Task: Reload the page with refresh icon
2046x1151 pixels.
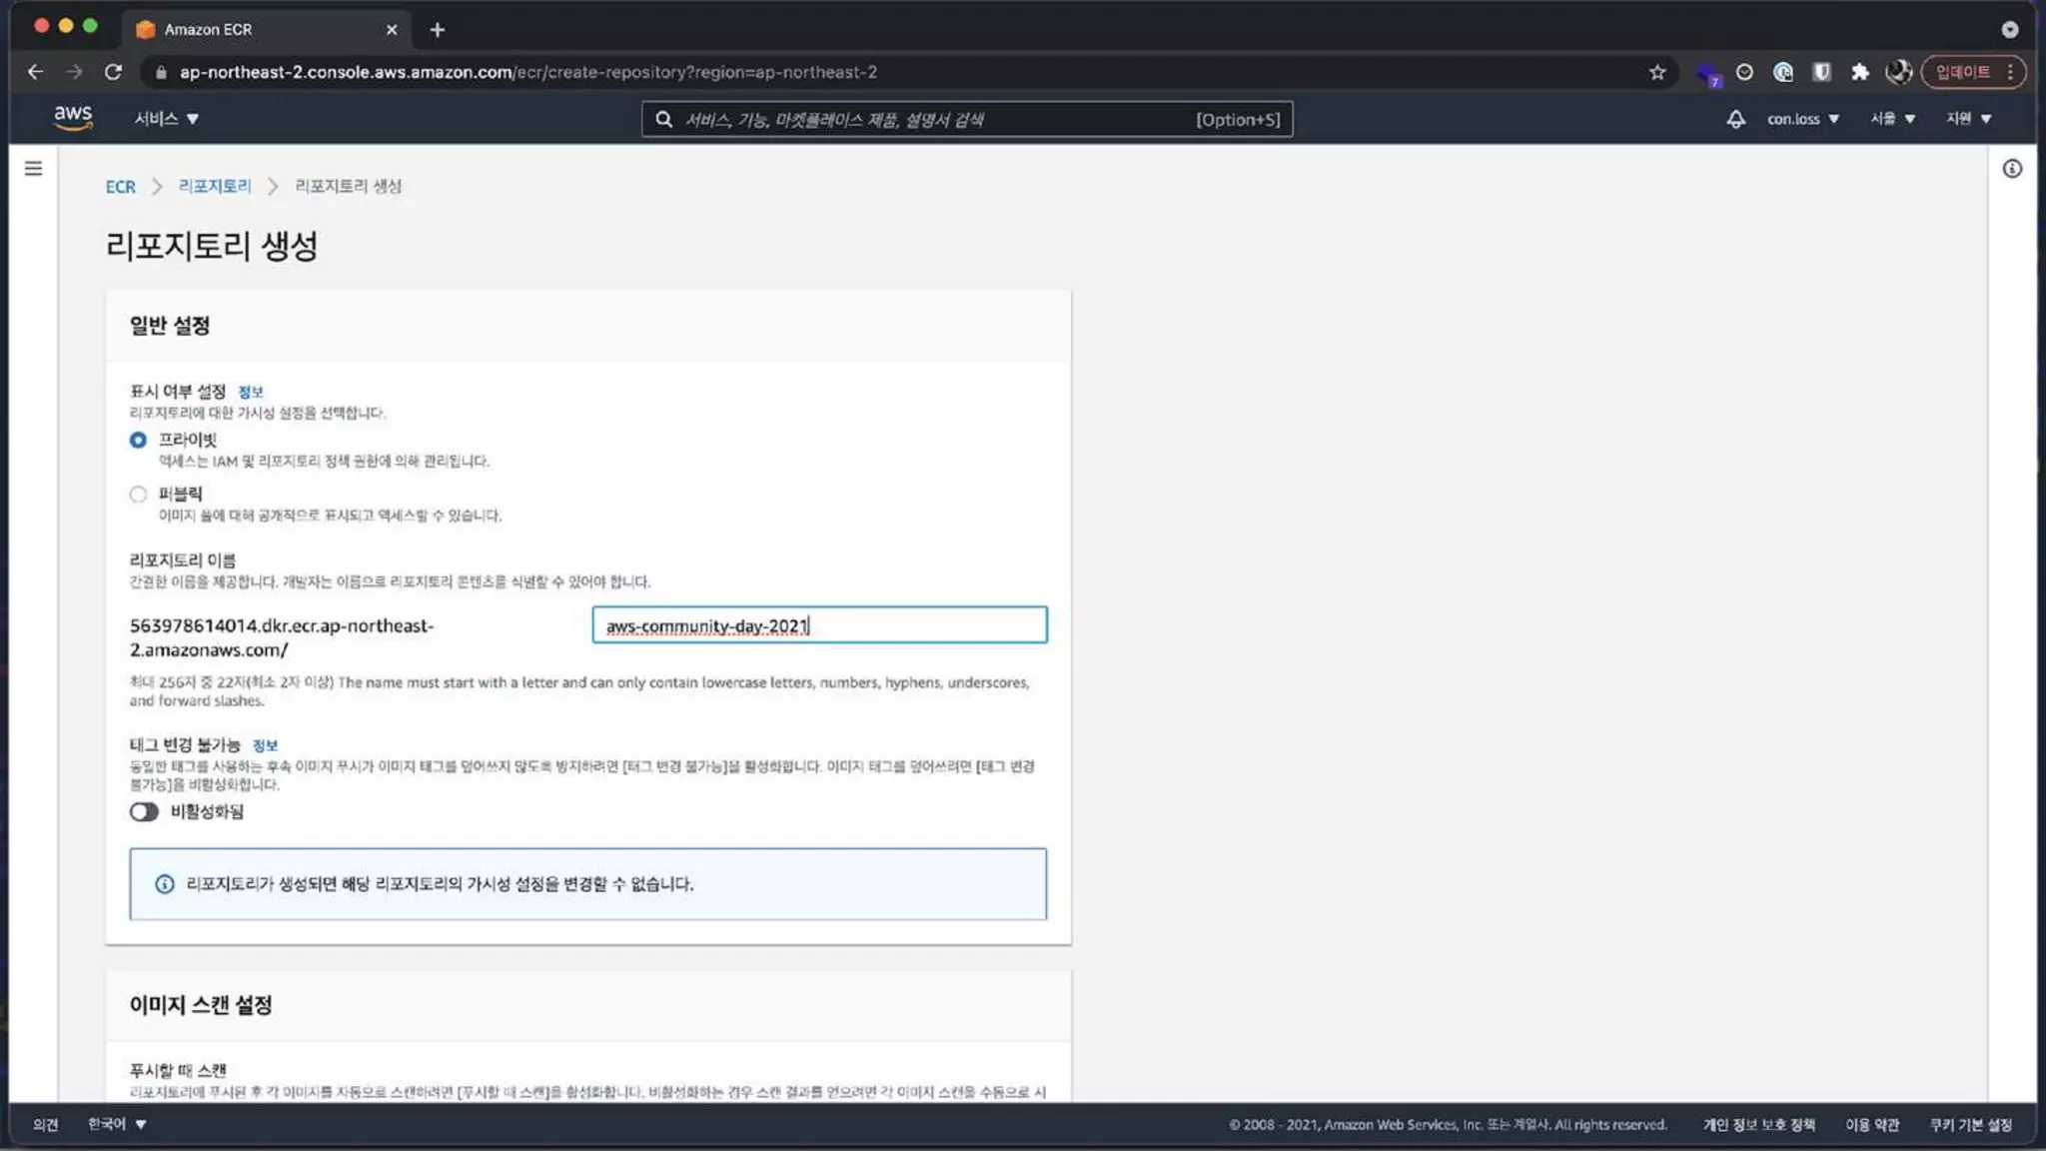Action: pos(113,72)
